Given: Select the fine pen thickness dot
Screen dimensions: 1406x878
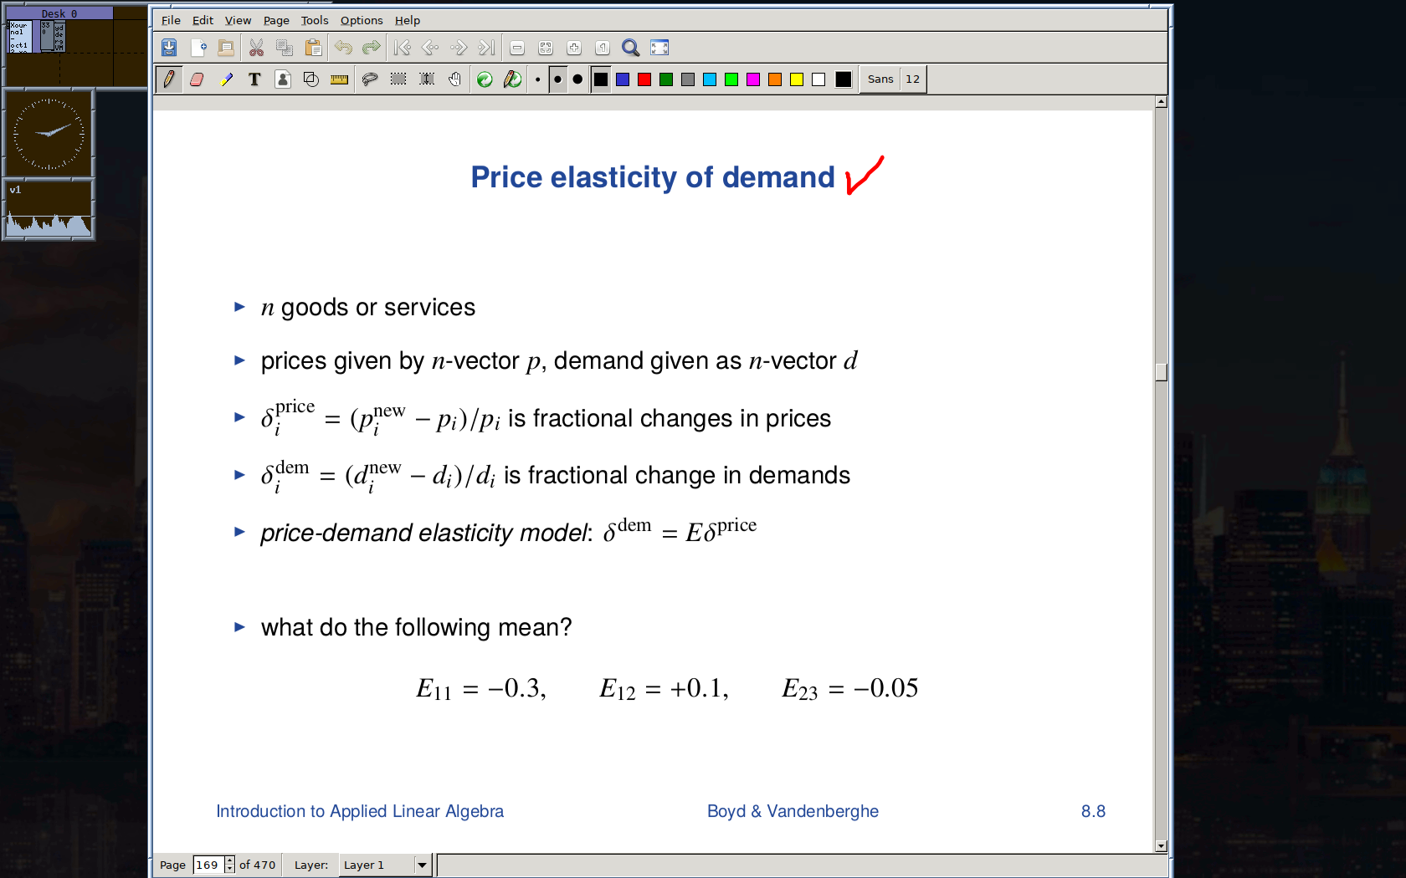Looking at the screenshot, I should click(537, 80).
